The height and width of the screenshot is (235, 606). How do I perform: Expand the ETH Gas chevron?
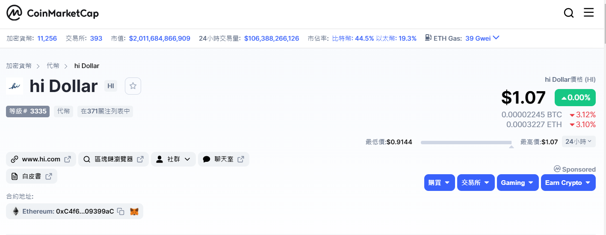coord(496,38)
